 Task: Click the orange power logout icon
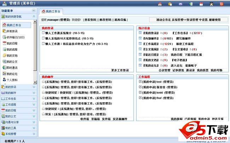pyautogui.click(x=222, y=4)
